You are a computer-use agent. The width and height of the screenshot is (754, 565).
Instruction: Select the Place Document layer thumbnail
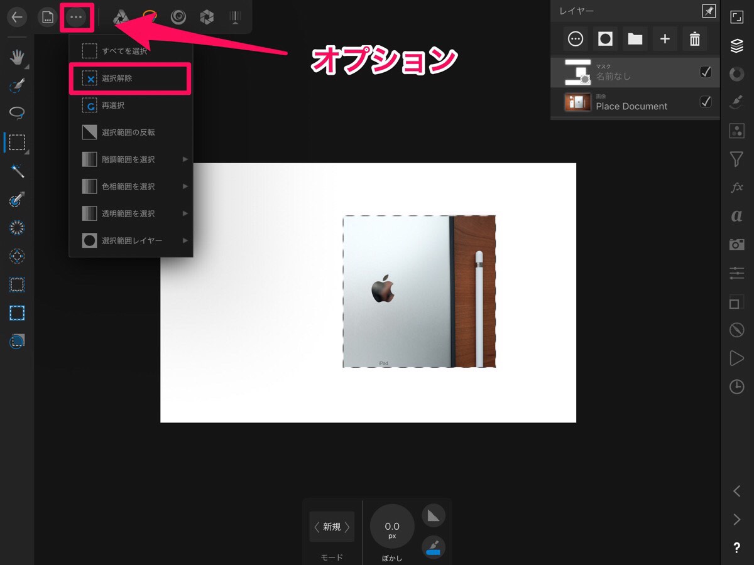coord(577,102)
